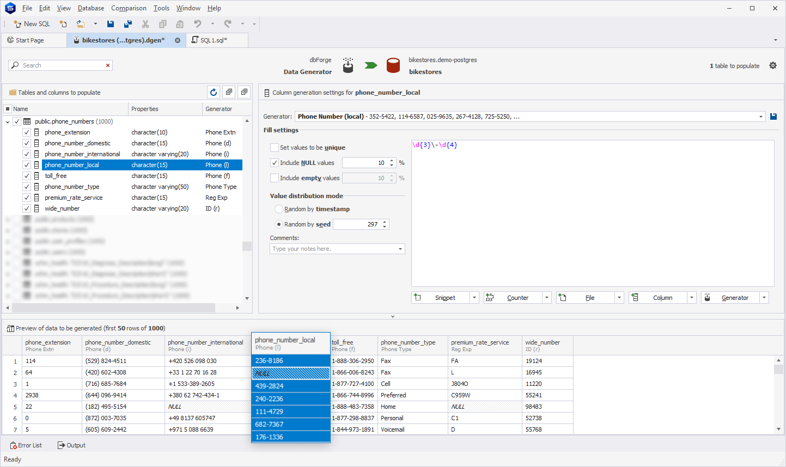786x467 pixels.
Task: Insert a Column reference button
Action: pos(658,298)
